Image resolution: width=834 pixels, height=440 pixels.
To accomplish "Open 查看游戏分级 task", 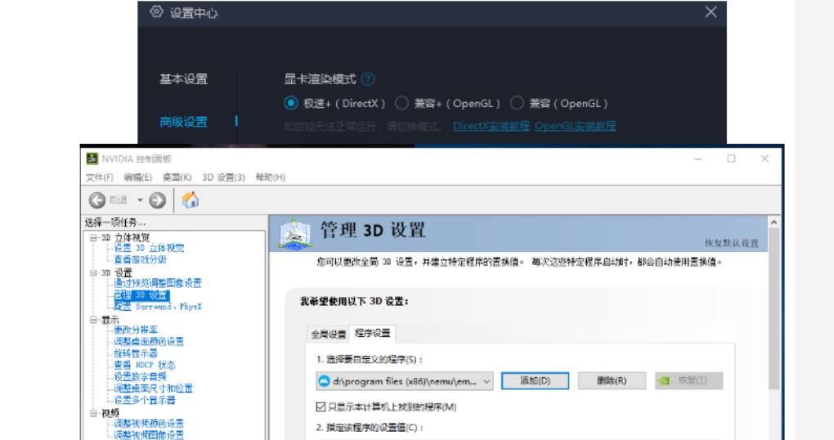I will (140, 259).
